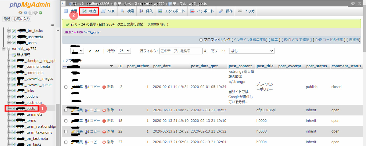This screenshot has width=366, height=146.
Task: Open the キーでソート dropdown
Action: [252, 51]
